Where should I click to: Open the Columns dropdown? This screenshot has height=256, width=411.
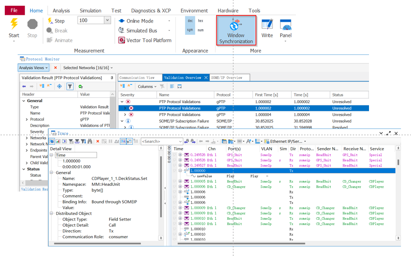point(147,86)
